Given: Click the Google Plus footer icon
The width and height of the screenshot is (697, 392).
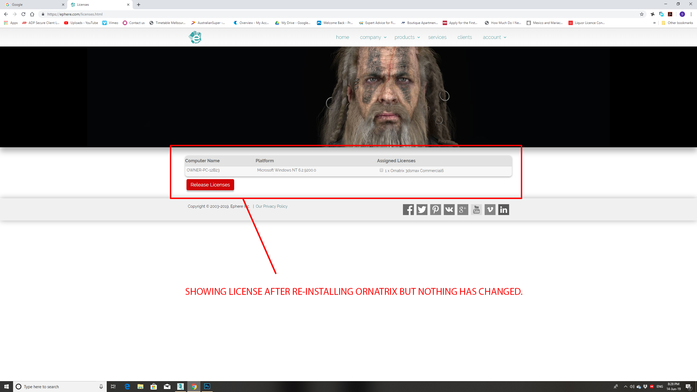Looking at the screenshot, I should 463,209.
